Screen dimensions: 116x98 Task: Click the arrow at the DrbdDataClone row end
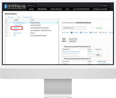pos(57,23)
